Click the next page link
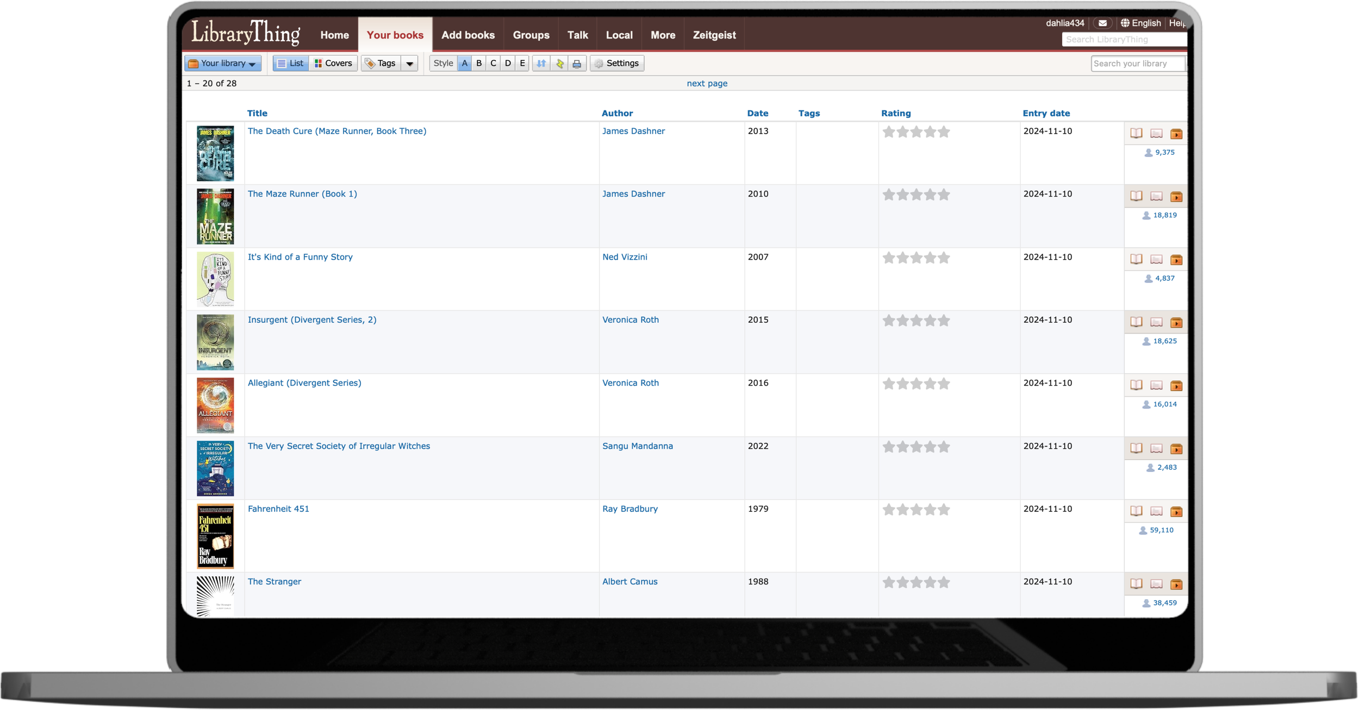Image resolution: width=1359 pixels, height=710 pixels. point(707,84)
